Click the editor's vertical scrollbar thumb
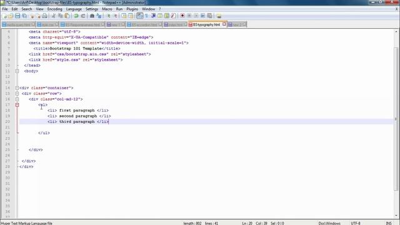The height and width of the screenshot is (225, 400). coord(396,119)
